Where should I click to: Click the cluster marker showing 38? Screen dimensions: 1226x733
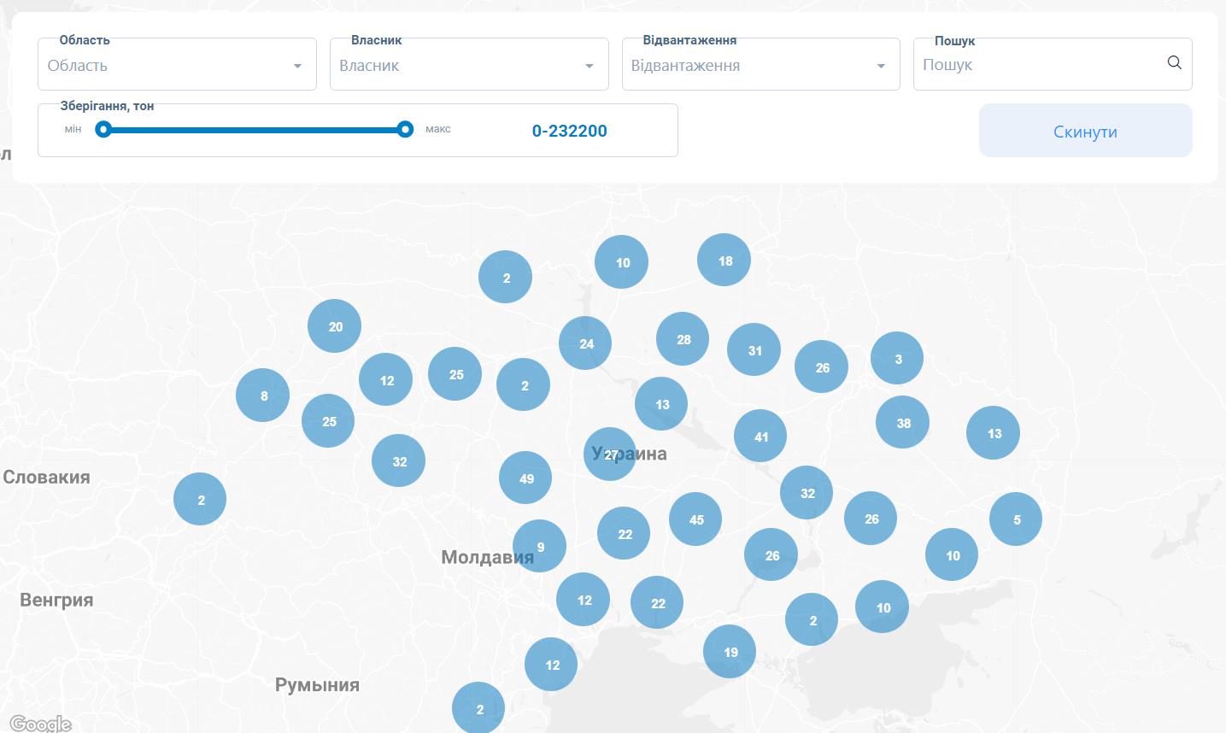[x=902, y=422]
